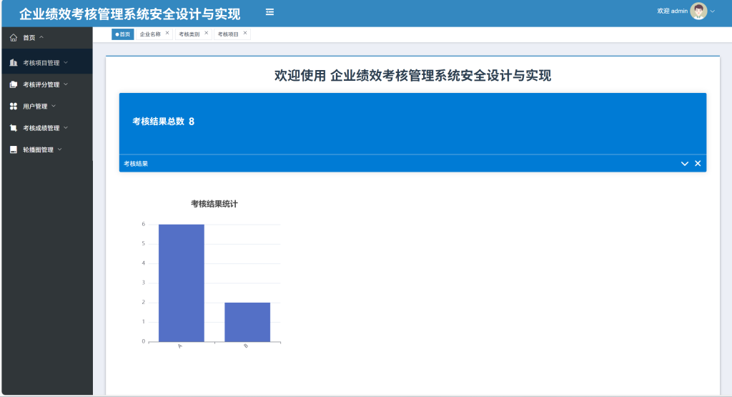The width and height of the screenshot is (732, 397).
Task: Click the x-axis label B
Action: (x=246, y=346)
